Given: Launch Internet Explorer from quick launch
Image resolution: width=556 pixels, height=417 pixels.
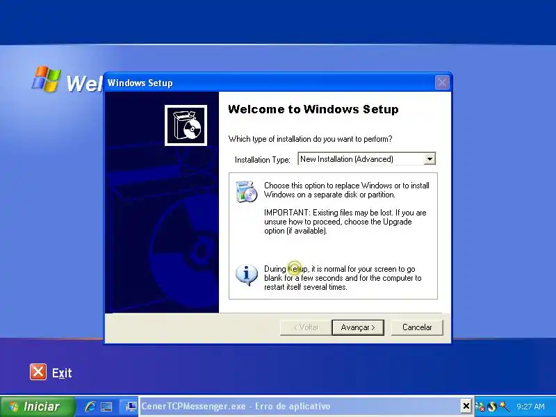Looking at the screenshot, I should [x=90, y=407].
